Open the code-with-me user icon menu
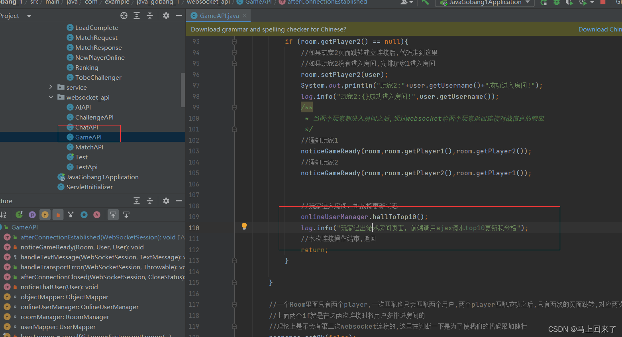The width and height of the screenshot is (622, 337). [406, 2]
